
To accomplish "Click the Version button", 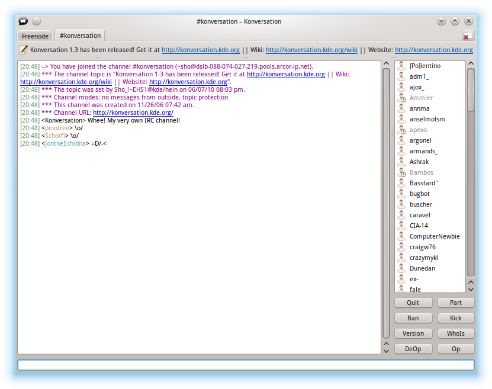I will click(413, 333).
